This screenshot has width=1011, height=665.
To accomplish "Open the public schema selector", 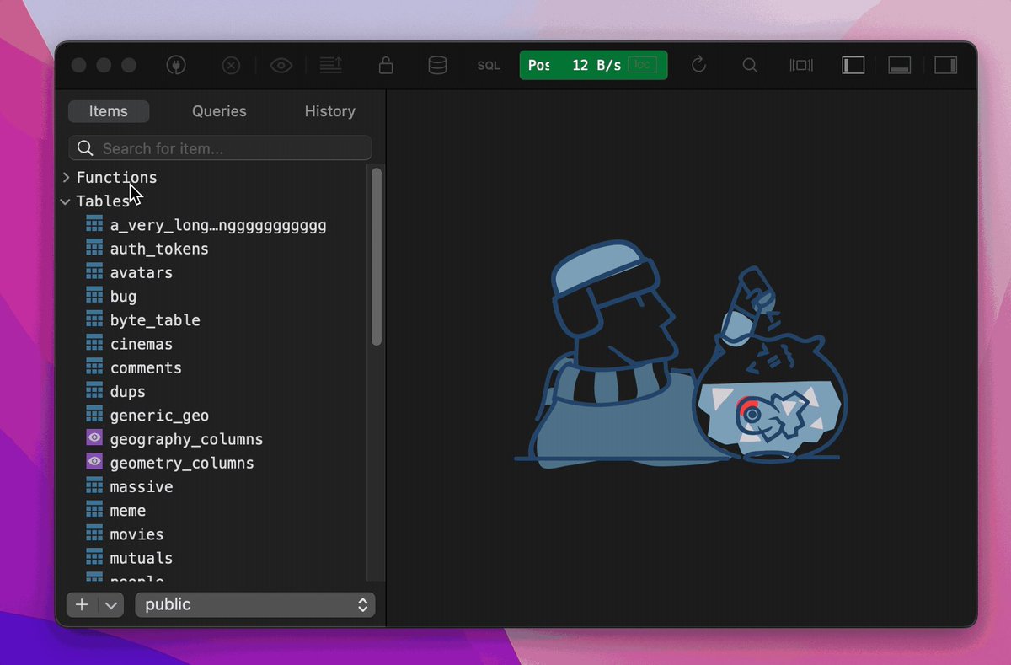I will tap(254, 604).
